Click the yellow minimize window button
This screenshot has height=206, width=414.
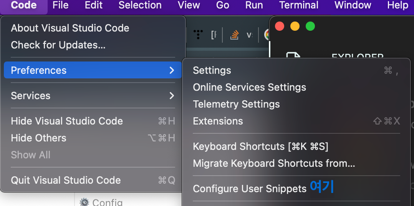tap(295, 26)
